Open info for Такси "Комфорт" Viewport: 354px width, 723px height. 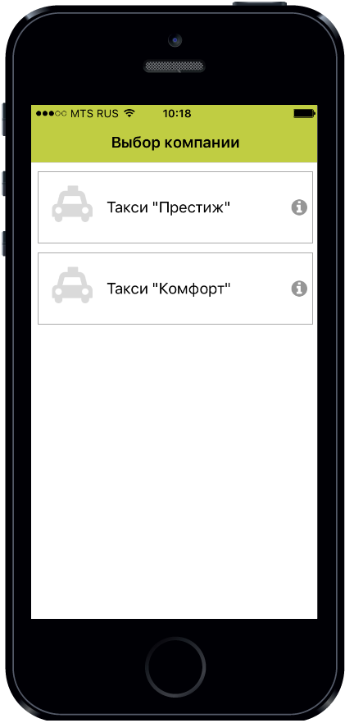299,289
